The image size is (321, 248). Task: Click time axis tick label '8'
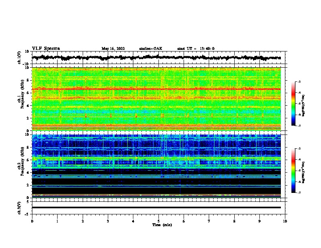coord(234,221)
